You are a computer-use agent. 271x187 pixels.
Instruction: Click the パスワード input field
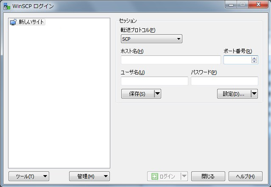click(224, 81)
